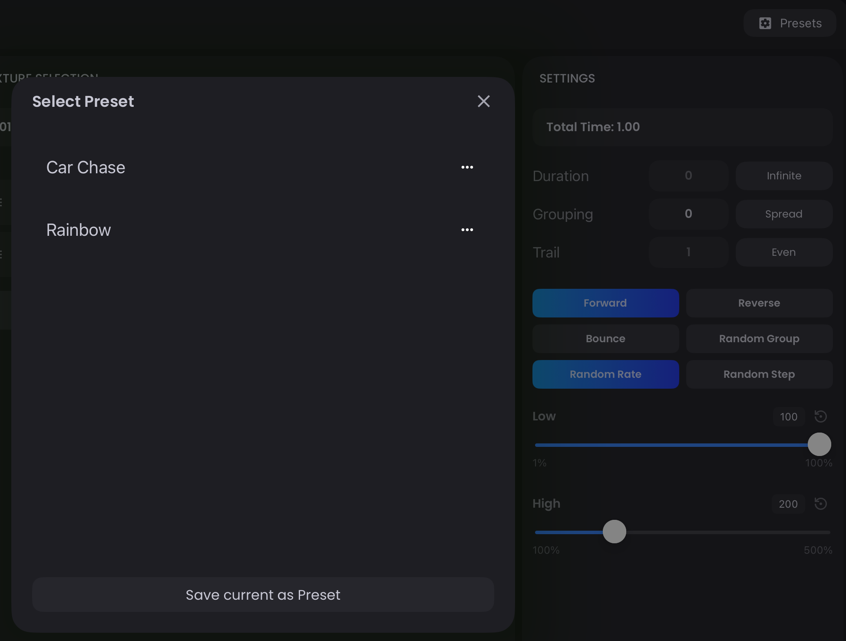Reset the Low value using its reset icon

tap(821, 416)
